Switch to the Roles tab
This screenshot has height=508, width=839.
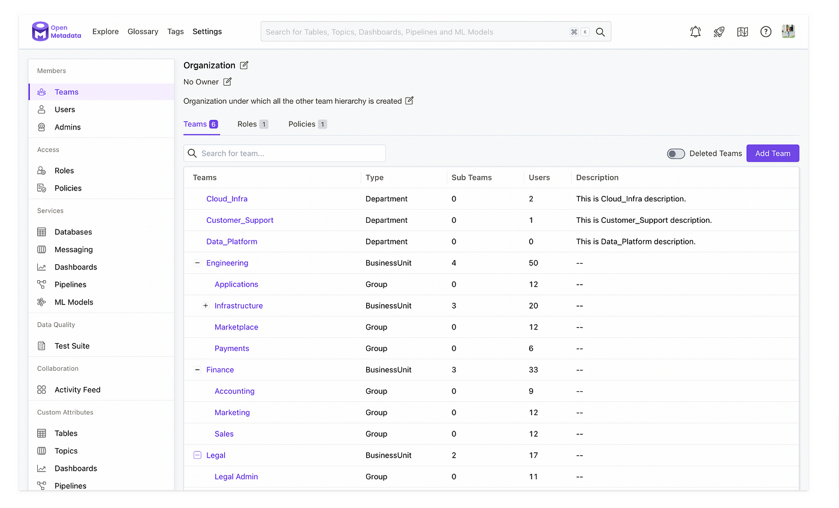pos(253,124)
